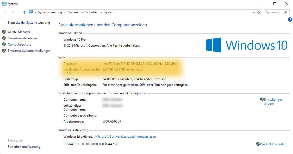Select Systemsteuerung in the breadcrumb

pyautogui.click(x=50, y=12)
